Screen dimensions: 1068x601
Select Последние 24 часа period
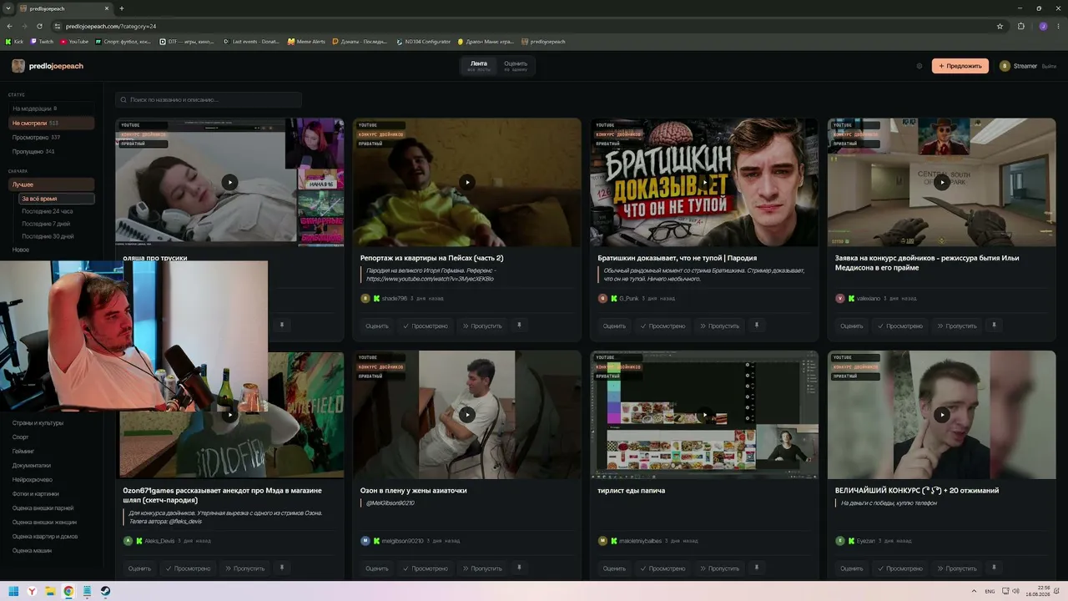pos(48,211)
